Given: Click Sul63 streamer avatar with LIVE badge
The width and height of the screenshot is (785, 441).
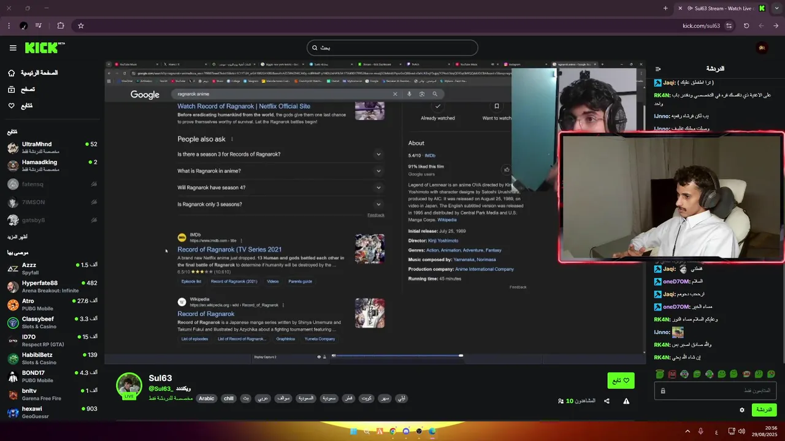Looking at the screenshot, I should pos(129,385).
